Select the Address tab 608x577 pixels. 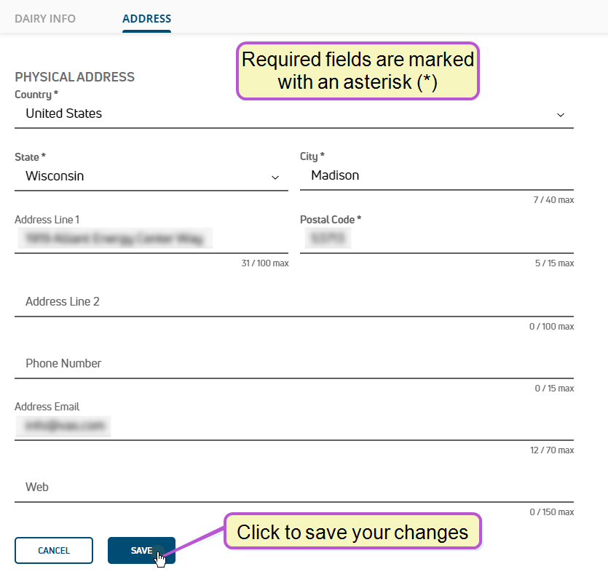146,19
